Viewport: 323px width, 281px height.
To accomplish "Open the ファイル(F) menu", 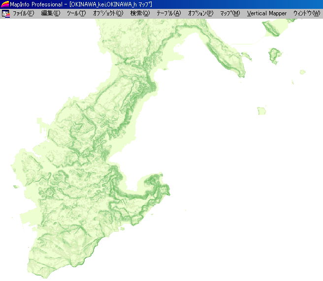I will click(x=23, y=13).
